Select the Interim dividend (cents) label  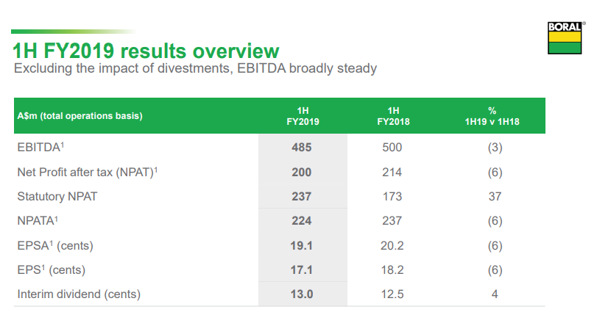[79, 294]
